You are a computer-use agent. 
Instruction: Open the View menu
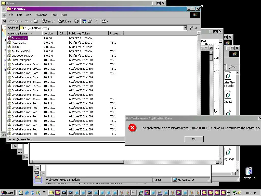click(x=29, y=15)
